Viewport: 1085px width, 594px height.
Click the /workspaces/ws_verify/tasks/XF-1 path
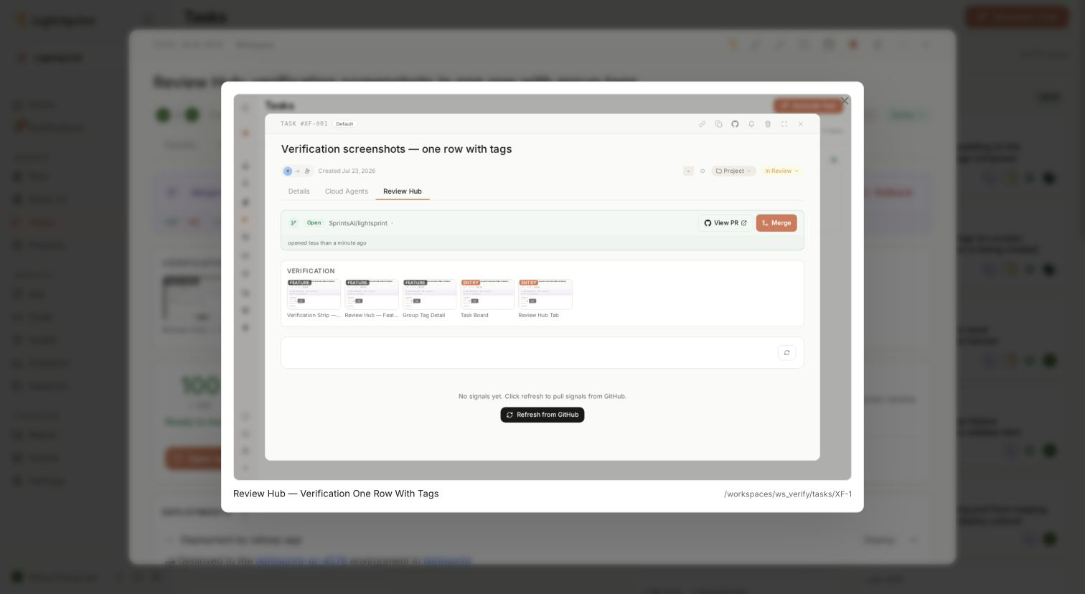pos(788,494)
